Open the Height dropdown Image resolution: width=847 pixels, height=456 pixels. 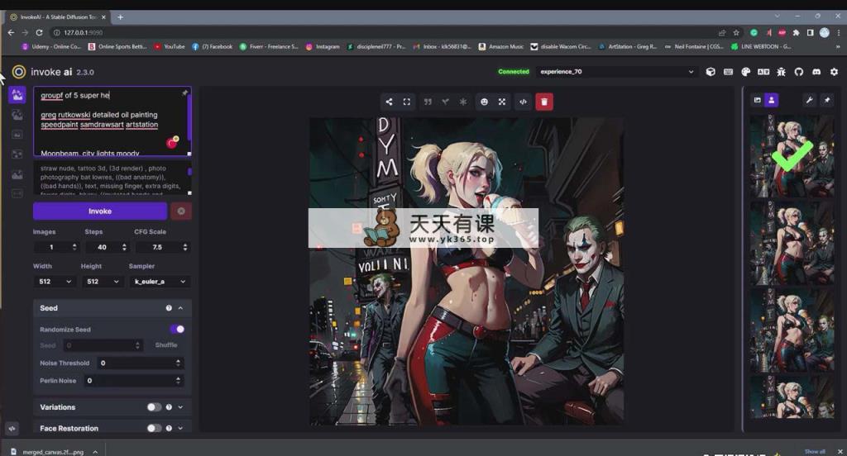103,282
